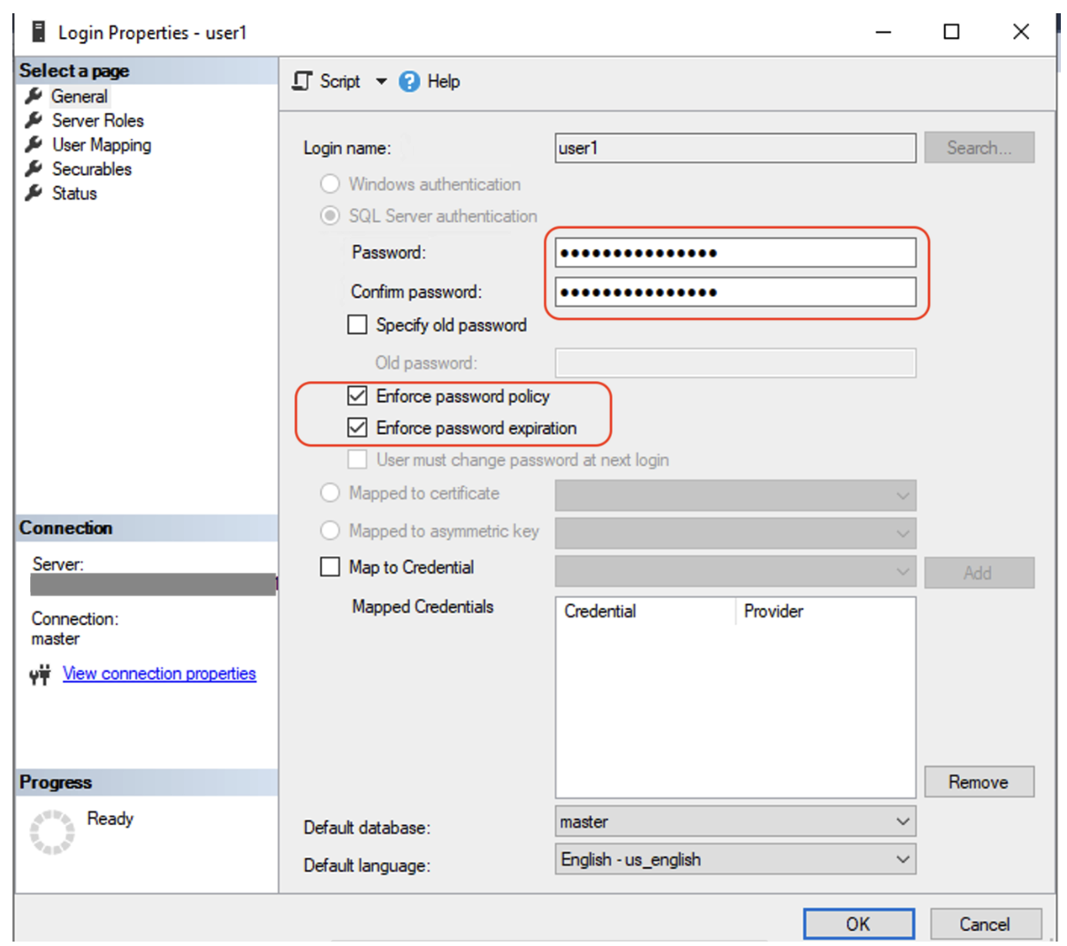Click the wrench icon beside Server Roles
Image resolution: width=1067 pixels, height=946 pixels.
coord(34,119)
